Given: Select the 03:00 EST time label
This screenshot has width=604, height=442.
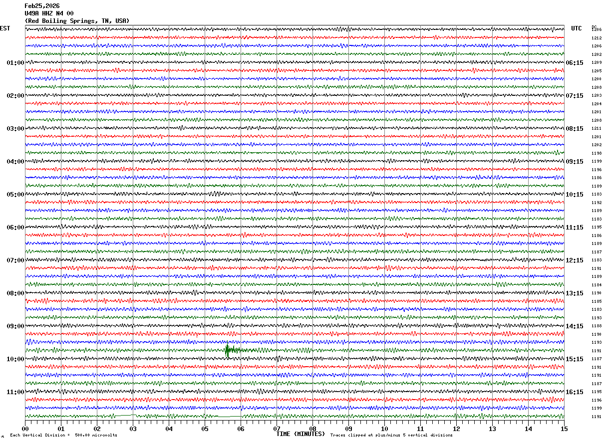Looking at the screenshot, I should (15, 129).
